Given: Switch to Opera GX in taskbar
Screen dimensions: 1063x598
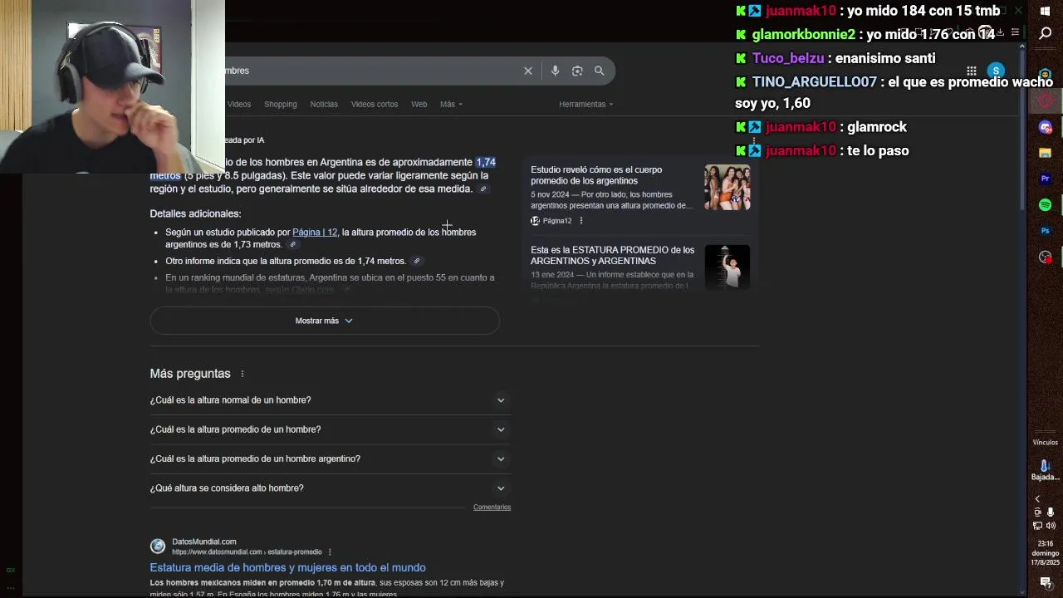Looking at the screenshot, I should click(x=1046, y=101).
